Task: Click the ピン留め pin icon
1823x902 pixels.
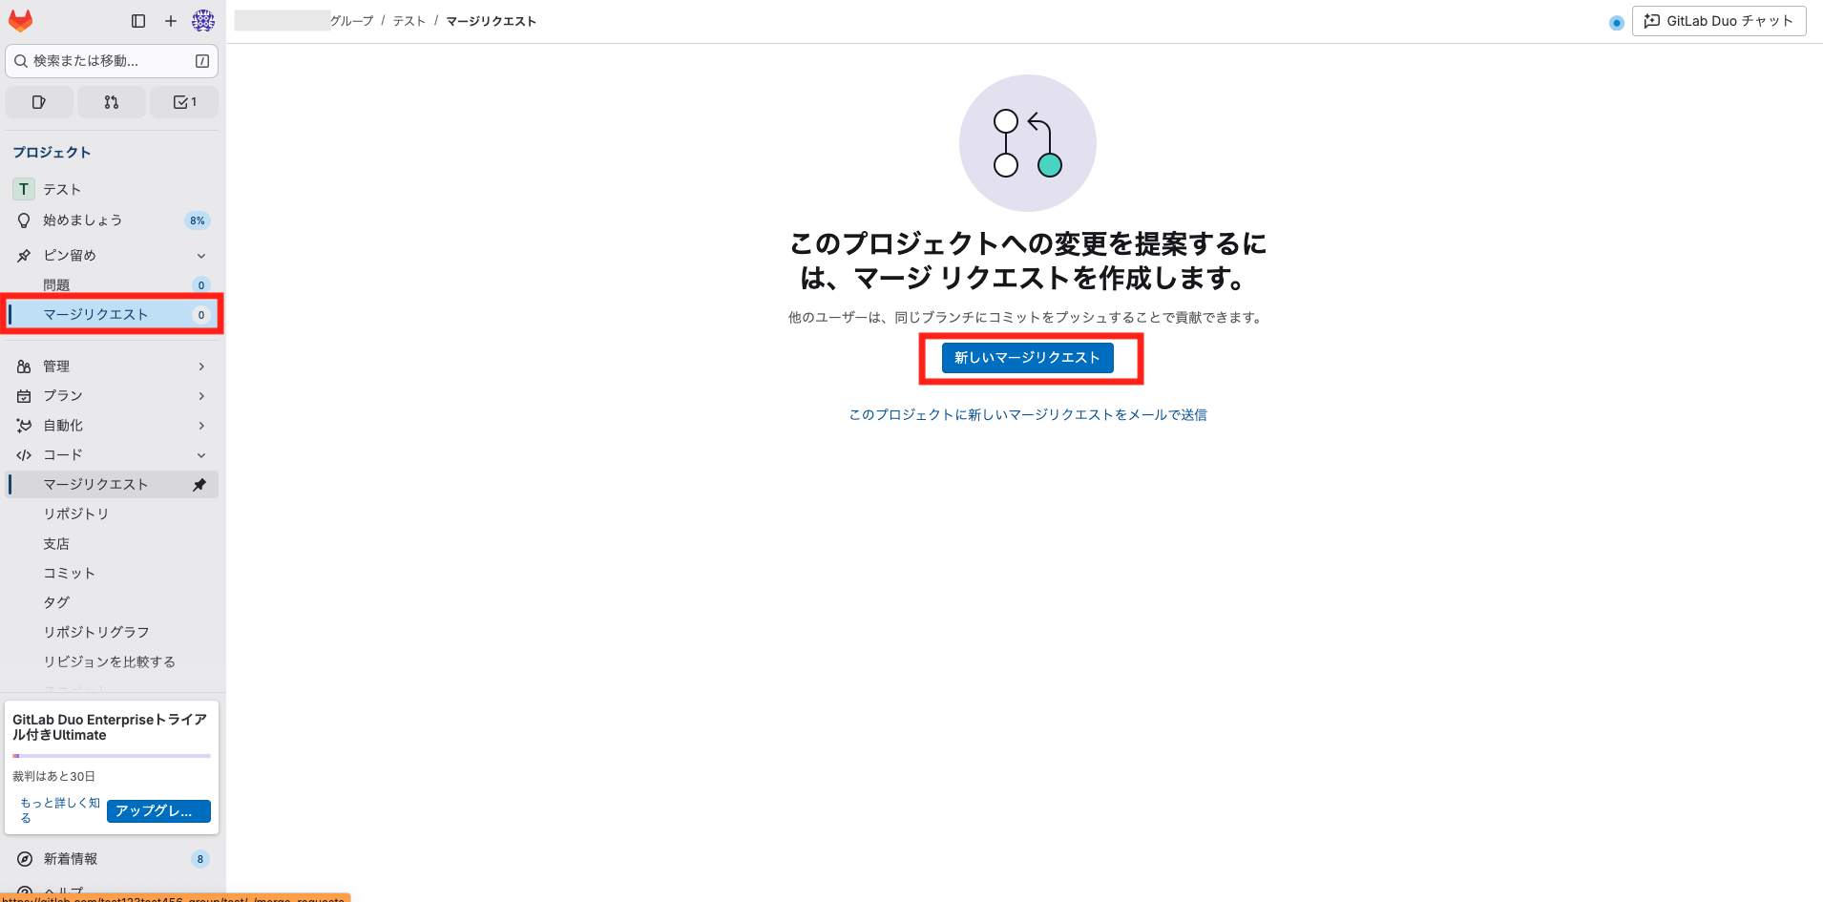Action: click(x=24, y=256)
